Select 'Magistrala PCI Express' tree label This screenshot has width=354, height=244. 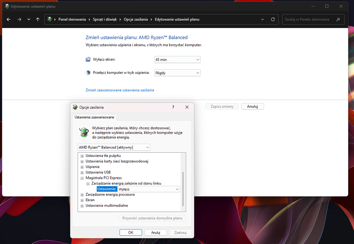104,178
